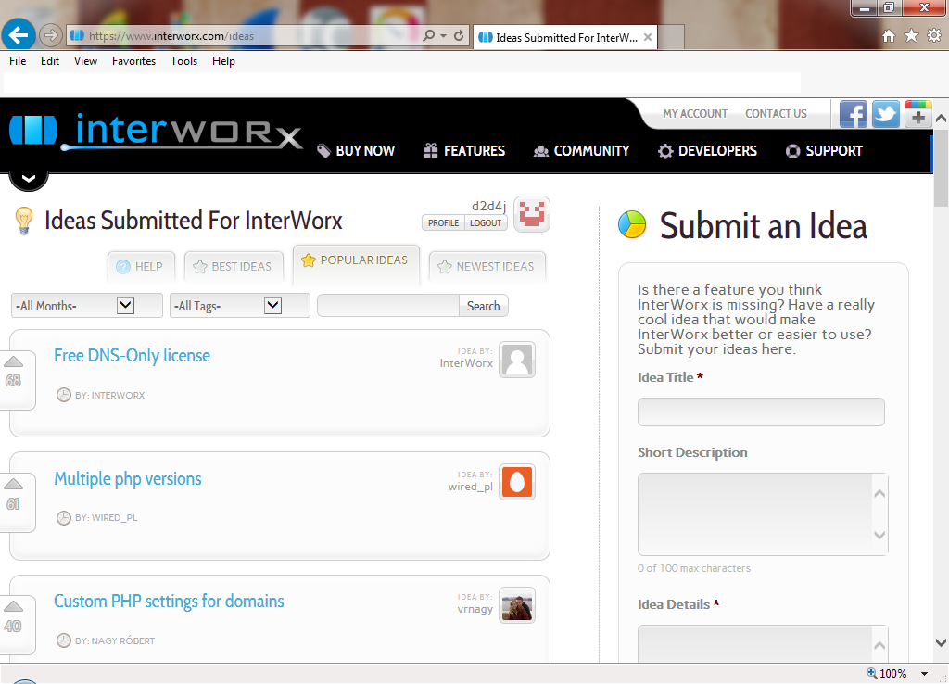949x684 pixels.
Task: Open the Support navigation link
Action: coord(824,151)
